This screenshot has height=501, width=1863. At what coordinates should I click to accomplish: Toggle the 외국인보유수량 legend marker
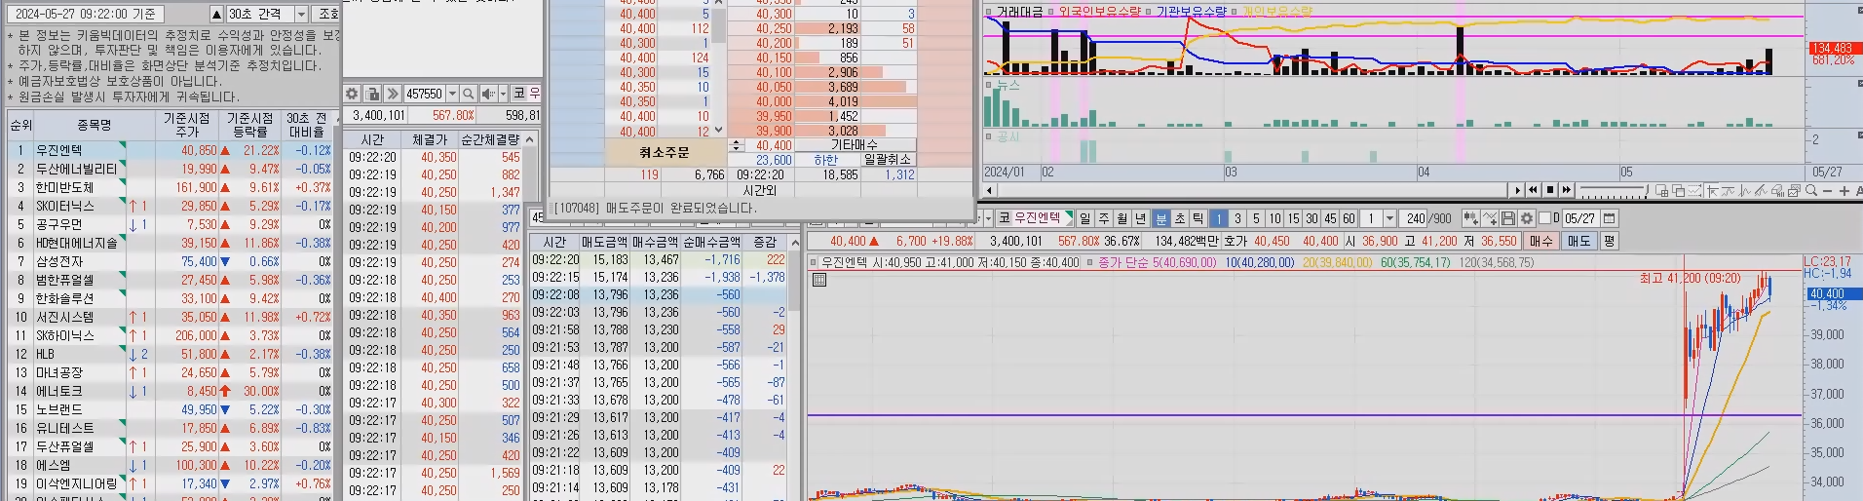click(1051, 12)
